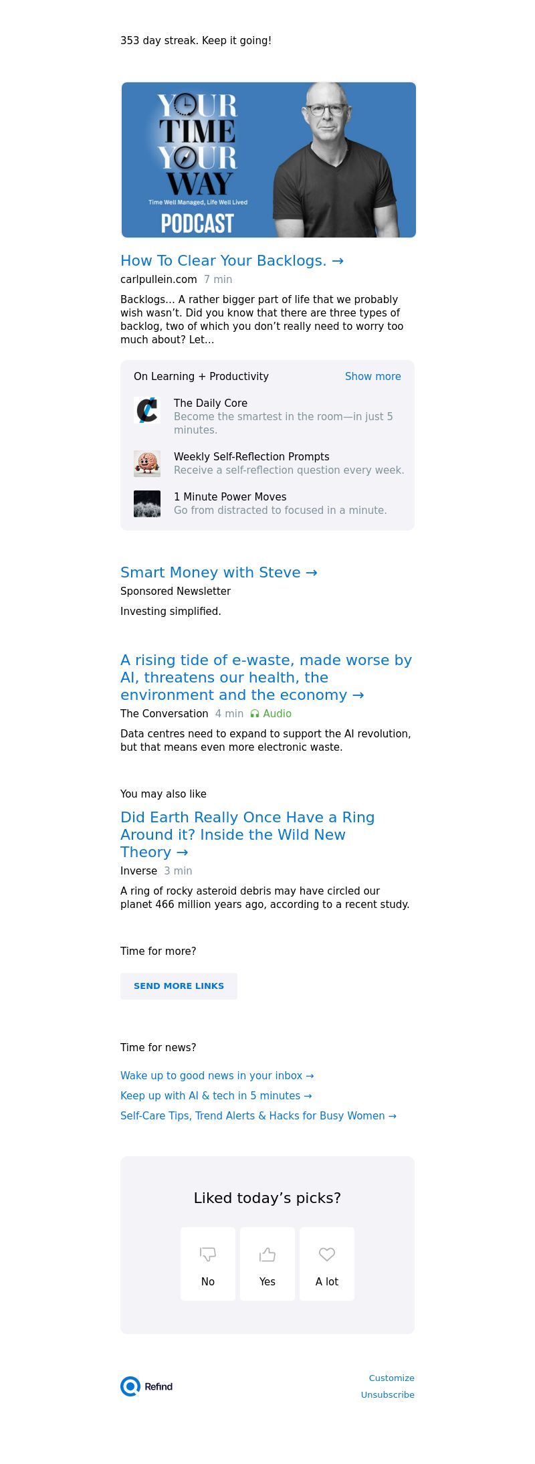The width and height of the screenshot is (535, 1464).
Task: Open Wake up to good news link
Action: tap(217, 1076)
